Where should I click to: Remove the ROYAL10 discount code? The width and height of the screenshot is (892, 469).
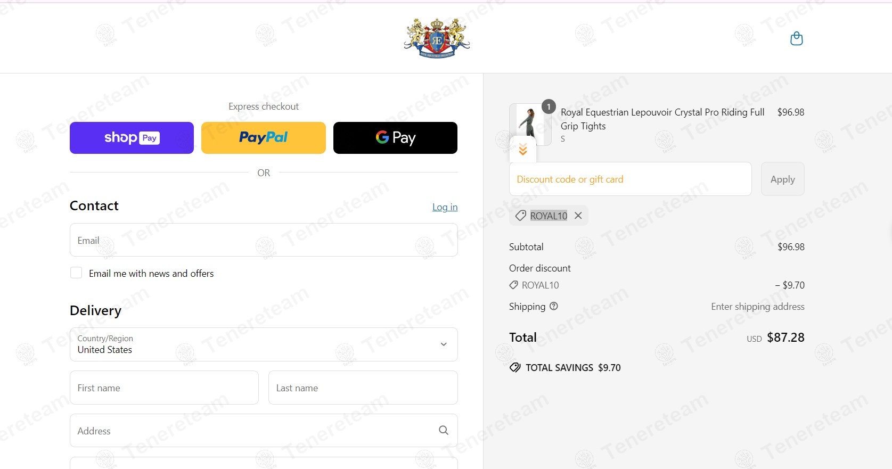[x=578, y=216]
